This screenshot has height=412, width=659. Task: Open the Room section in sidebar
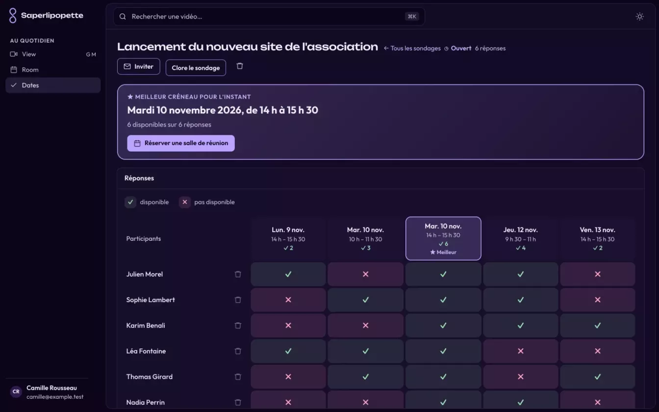click(x=53, y=70)
